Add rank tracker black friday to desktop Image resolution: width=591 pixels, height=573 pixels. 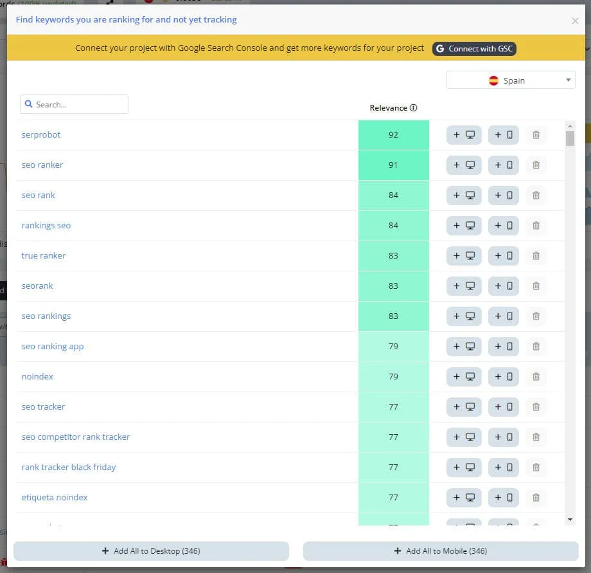tap(464, 467)
